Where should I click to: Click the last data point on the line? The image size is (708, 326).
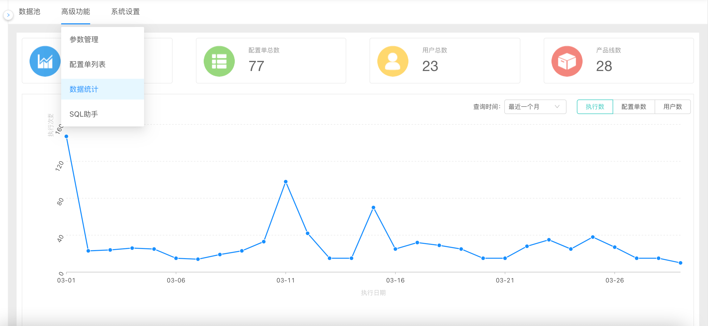[x=681, y=263]
